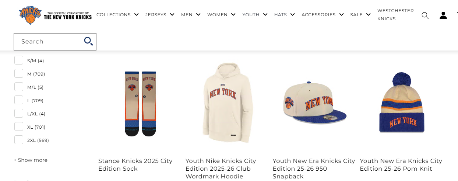
Task: Open the Sale menu
Action: (360, 15)
